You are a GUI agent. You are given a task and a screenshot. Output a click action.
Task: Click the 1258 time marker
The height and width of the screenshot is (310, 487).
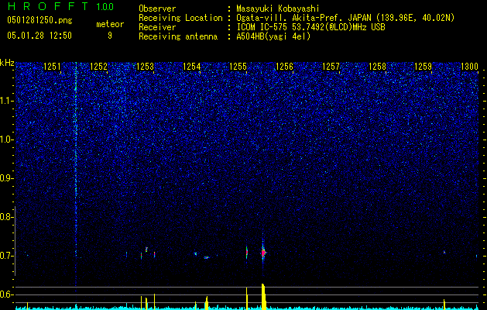377,66
